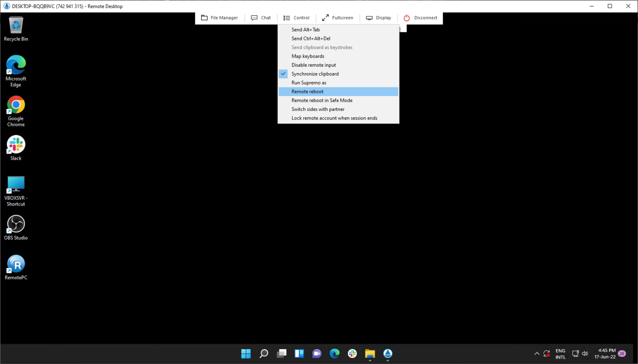Click the sync status tray icon

click(x=547, y=353)
